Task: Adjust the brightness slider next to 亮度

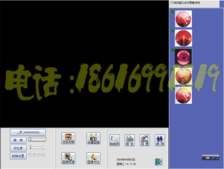Action: (37, 139)
